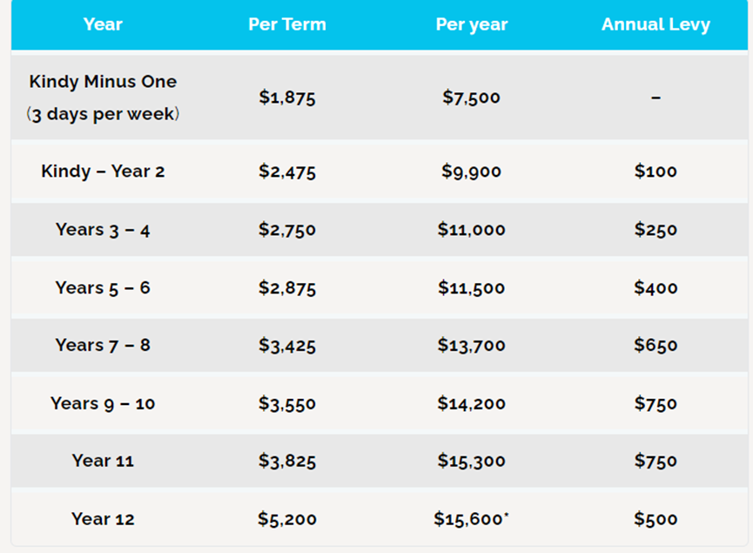753x553 pixels.
Task: Select the Kindy – Year 2 row label
Action: coord(103,172)
